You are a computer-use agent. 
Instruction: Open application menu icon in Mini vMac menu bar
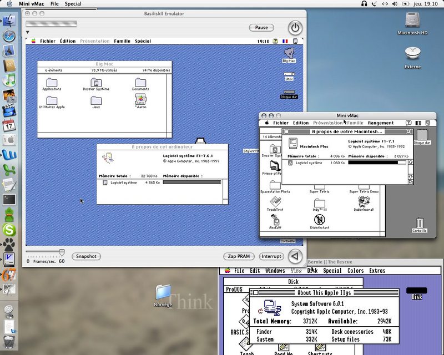pyautogui.click(x=427, y=123)
